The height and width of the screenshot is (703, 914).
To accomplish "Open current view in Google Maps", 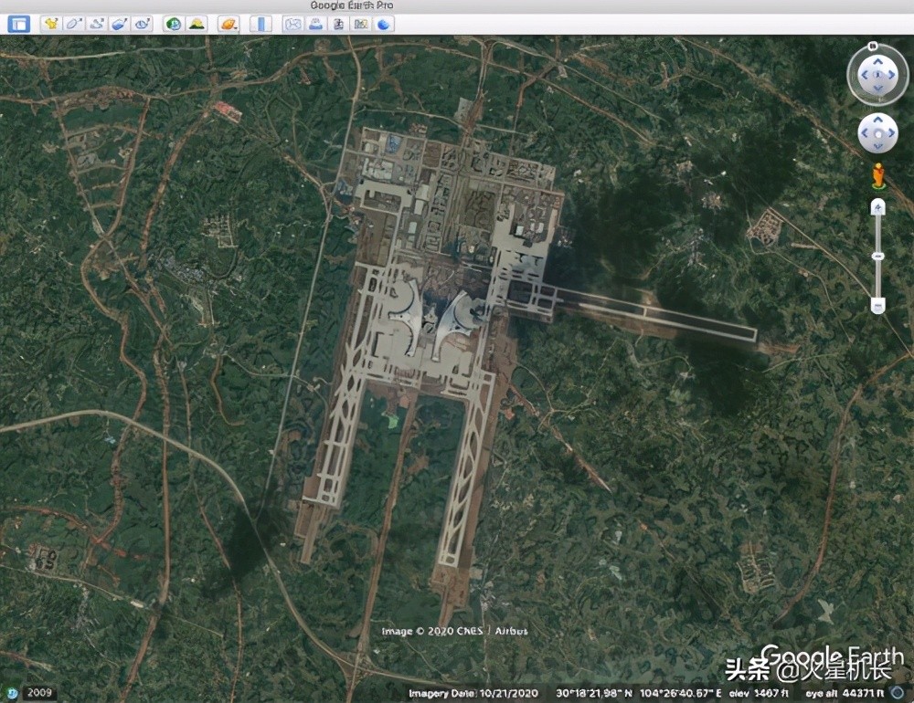I will pyautogui.click(x=361, y=24).
